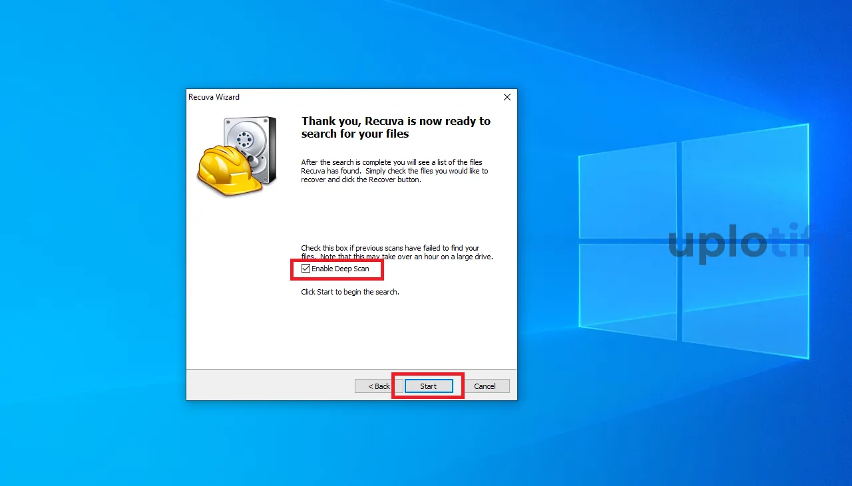Click the hard drive with helmet icon
Image resolution: width=852 pixels, height=486 pixels.
(x=237, y=156)
